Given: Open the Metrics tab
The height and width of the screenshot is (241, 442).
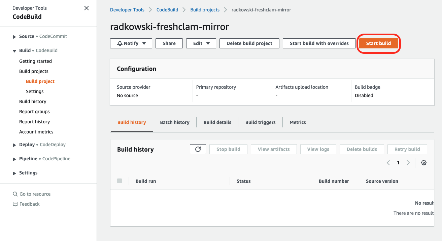Looking at the screenshot, I should point(298,122).
